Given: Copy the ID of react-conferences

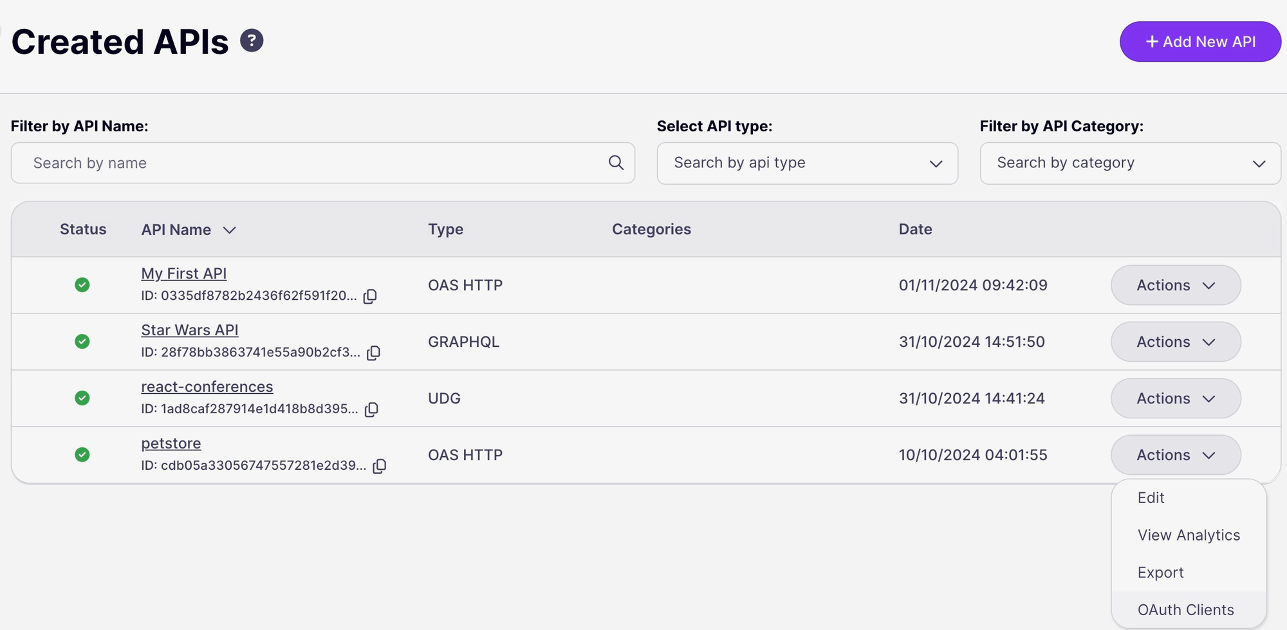Looking at the screenshot, I should click(372, 409).
